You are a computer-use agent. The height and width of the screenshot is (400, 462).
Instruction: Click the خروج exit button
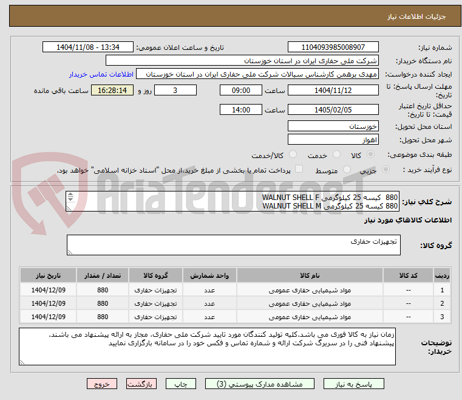101,384
